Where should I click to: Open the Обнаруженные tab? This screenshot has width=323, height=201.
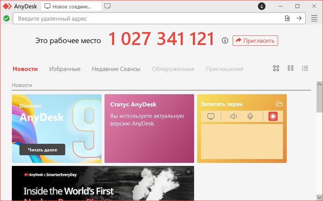[x=173, y=69]
